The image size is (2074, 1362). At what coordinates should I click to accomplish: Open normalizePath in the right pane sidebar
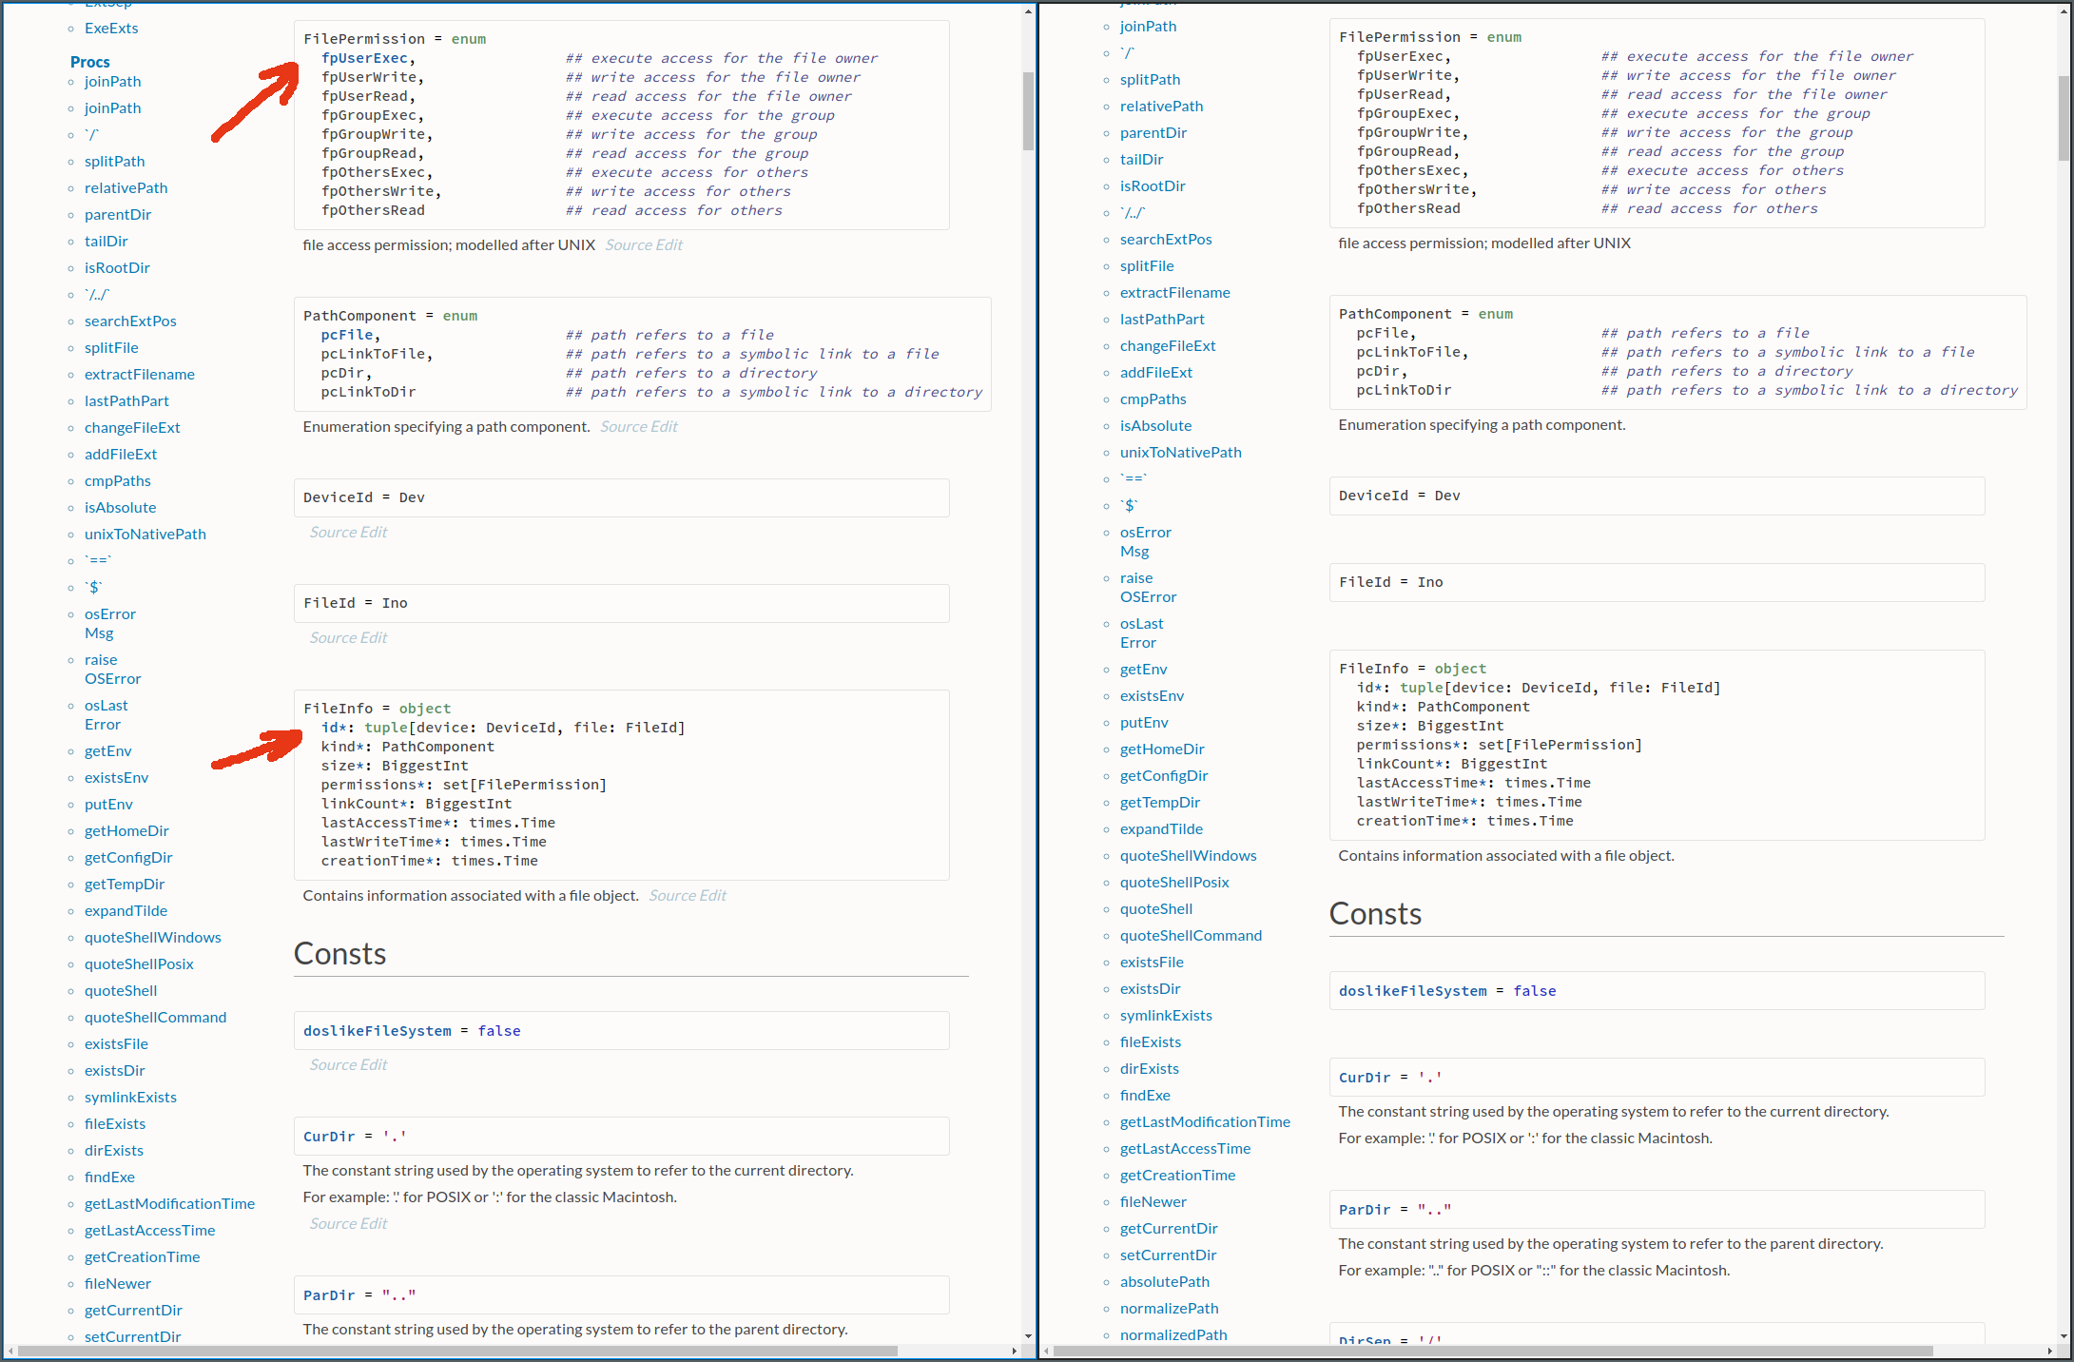tap(1169, 1309)
